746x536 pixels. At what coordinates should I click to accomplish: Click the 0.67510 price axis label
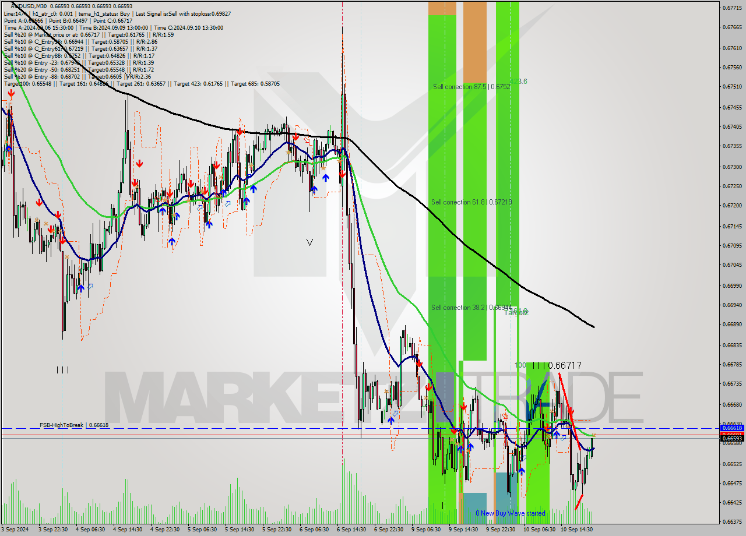[732, 87]
